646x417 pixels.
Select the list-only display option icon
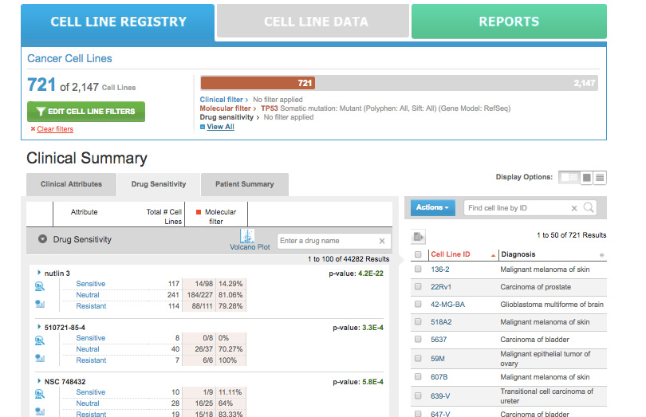(x=599, y=177)
